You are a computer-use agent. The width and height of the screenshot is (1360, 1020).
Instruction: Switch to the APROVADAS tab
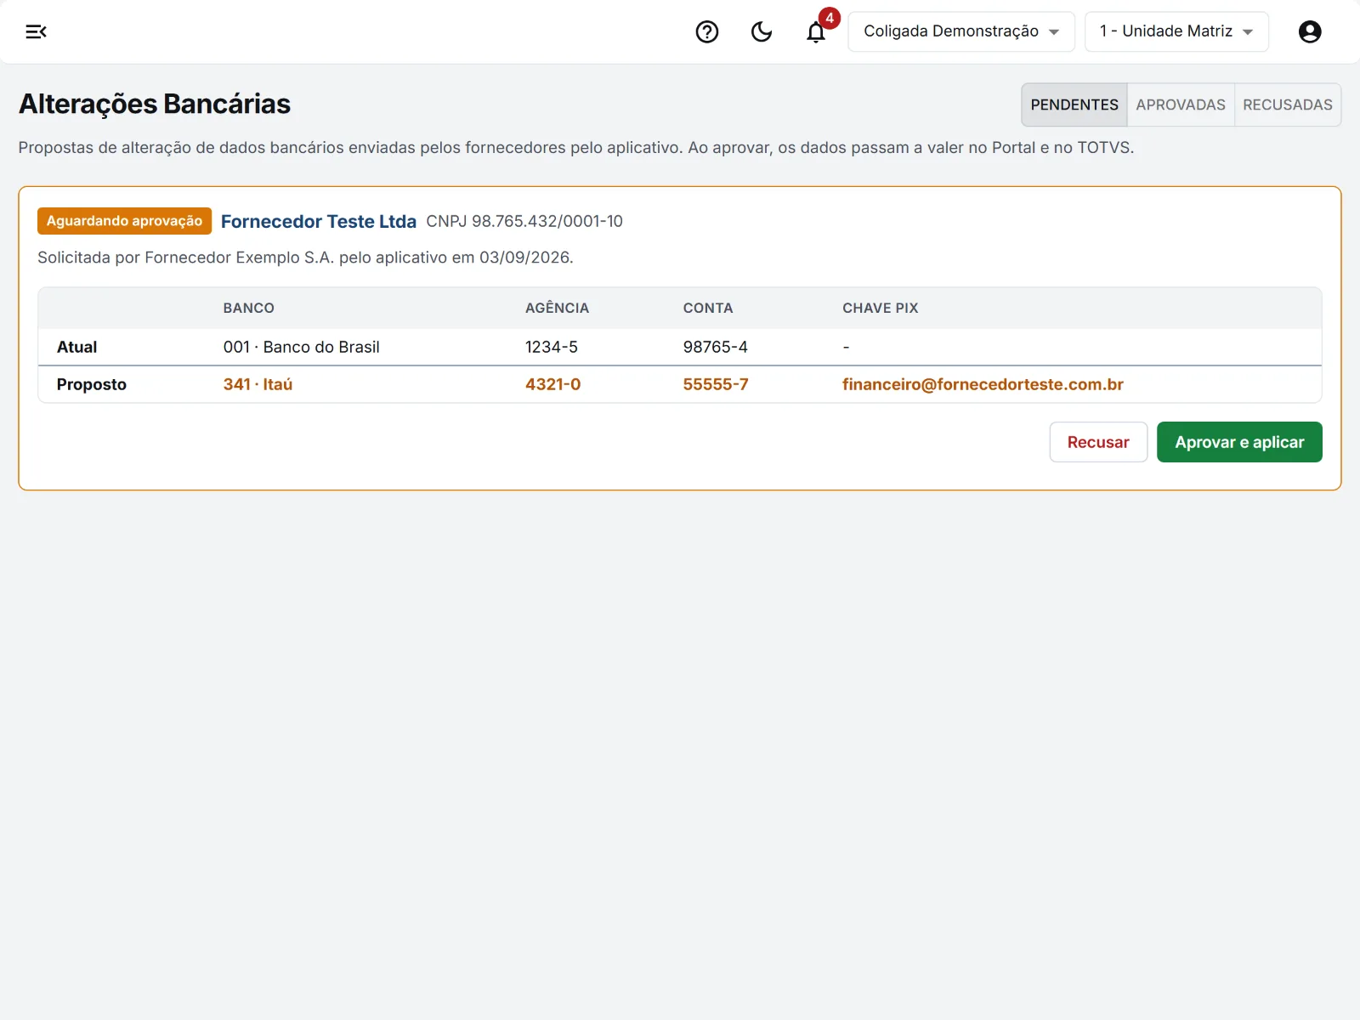pos(1181,105)
